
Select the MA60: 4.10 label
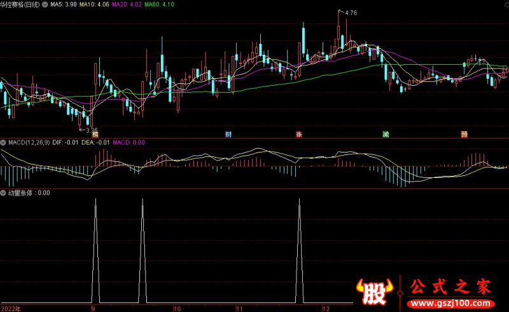point(160,4)
